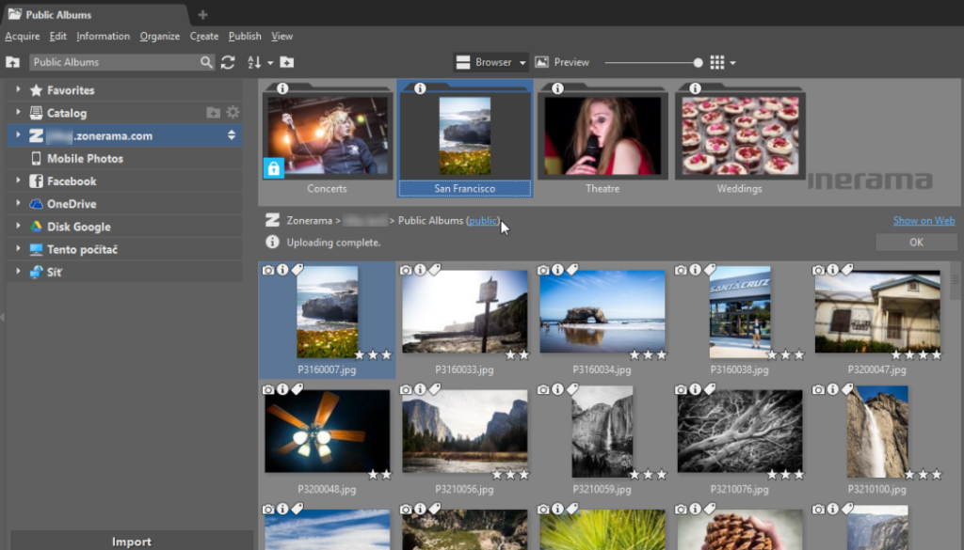The image size is (964, 550).
Task: Click the tag icon on P3210076.jpg
Action: click(710, 389)
